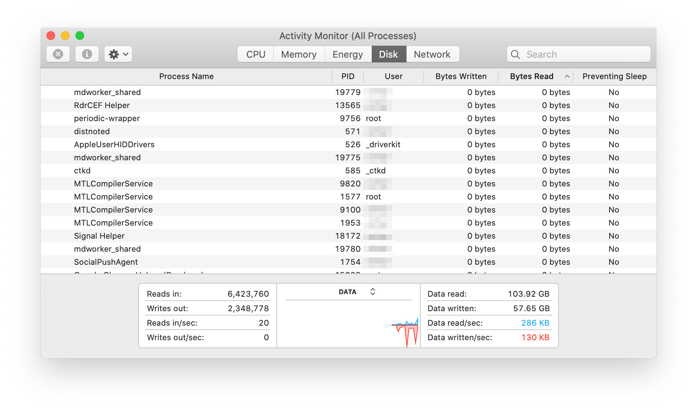Open the gear action menu
Screen dimensions: 697x412
(x=118, y=54)
